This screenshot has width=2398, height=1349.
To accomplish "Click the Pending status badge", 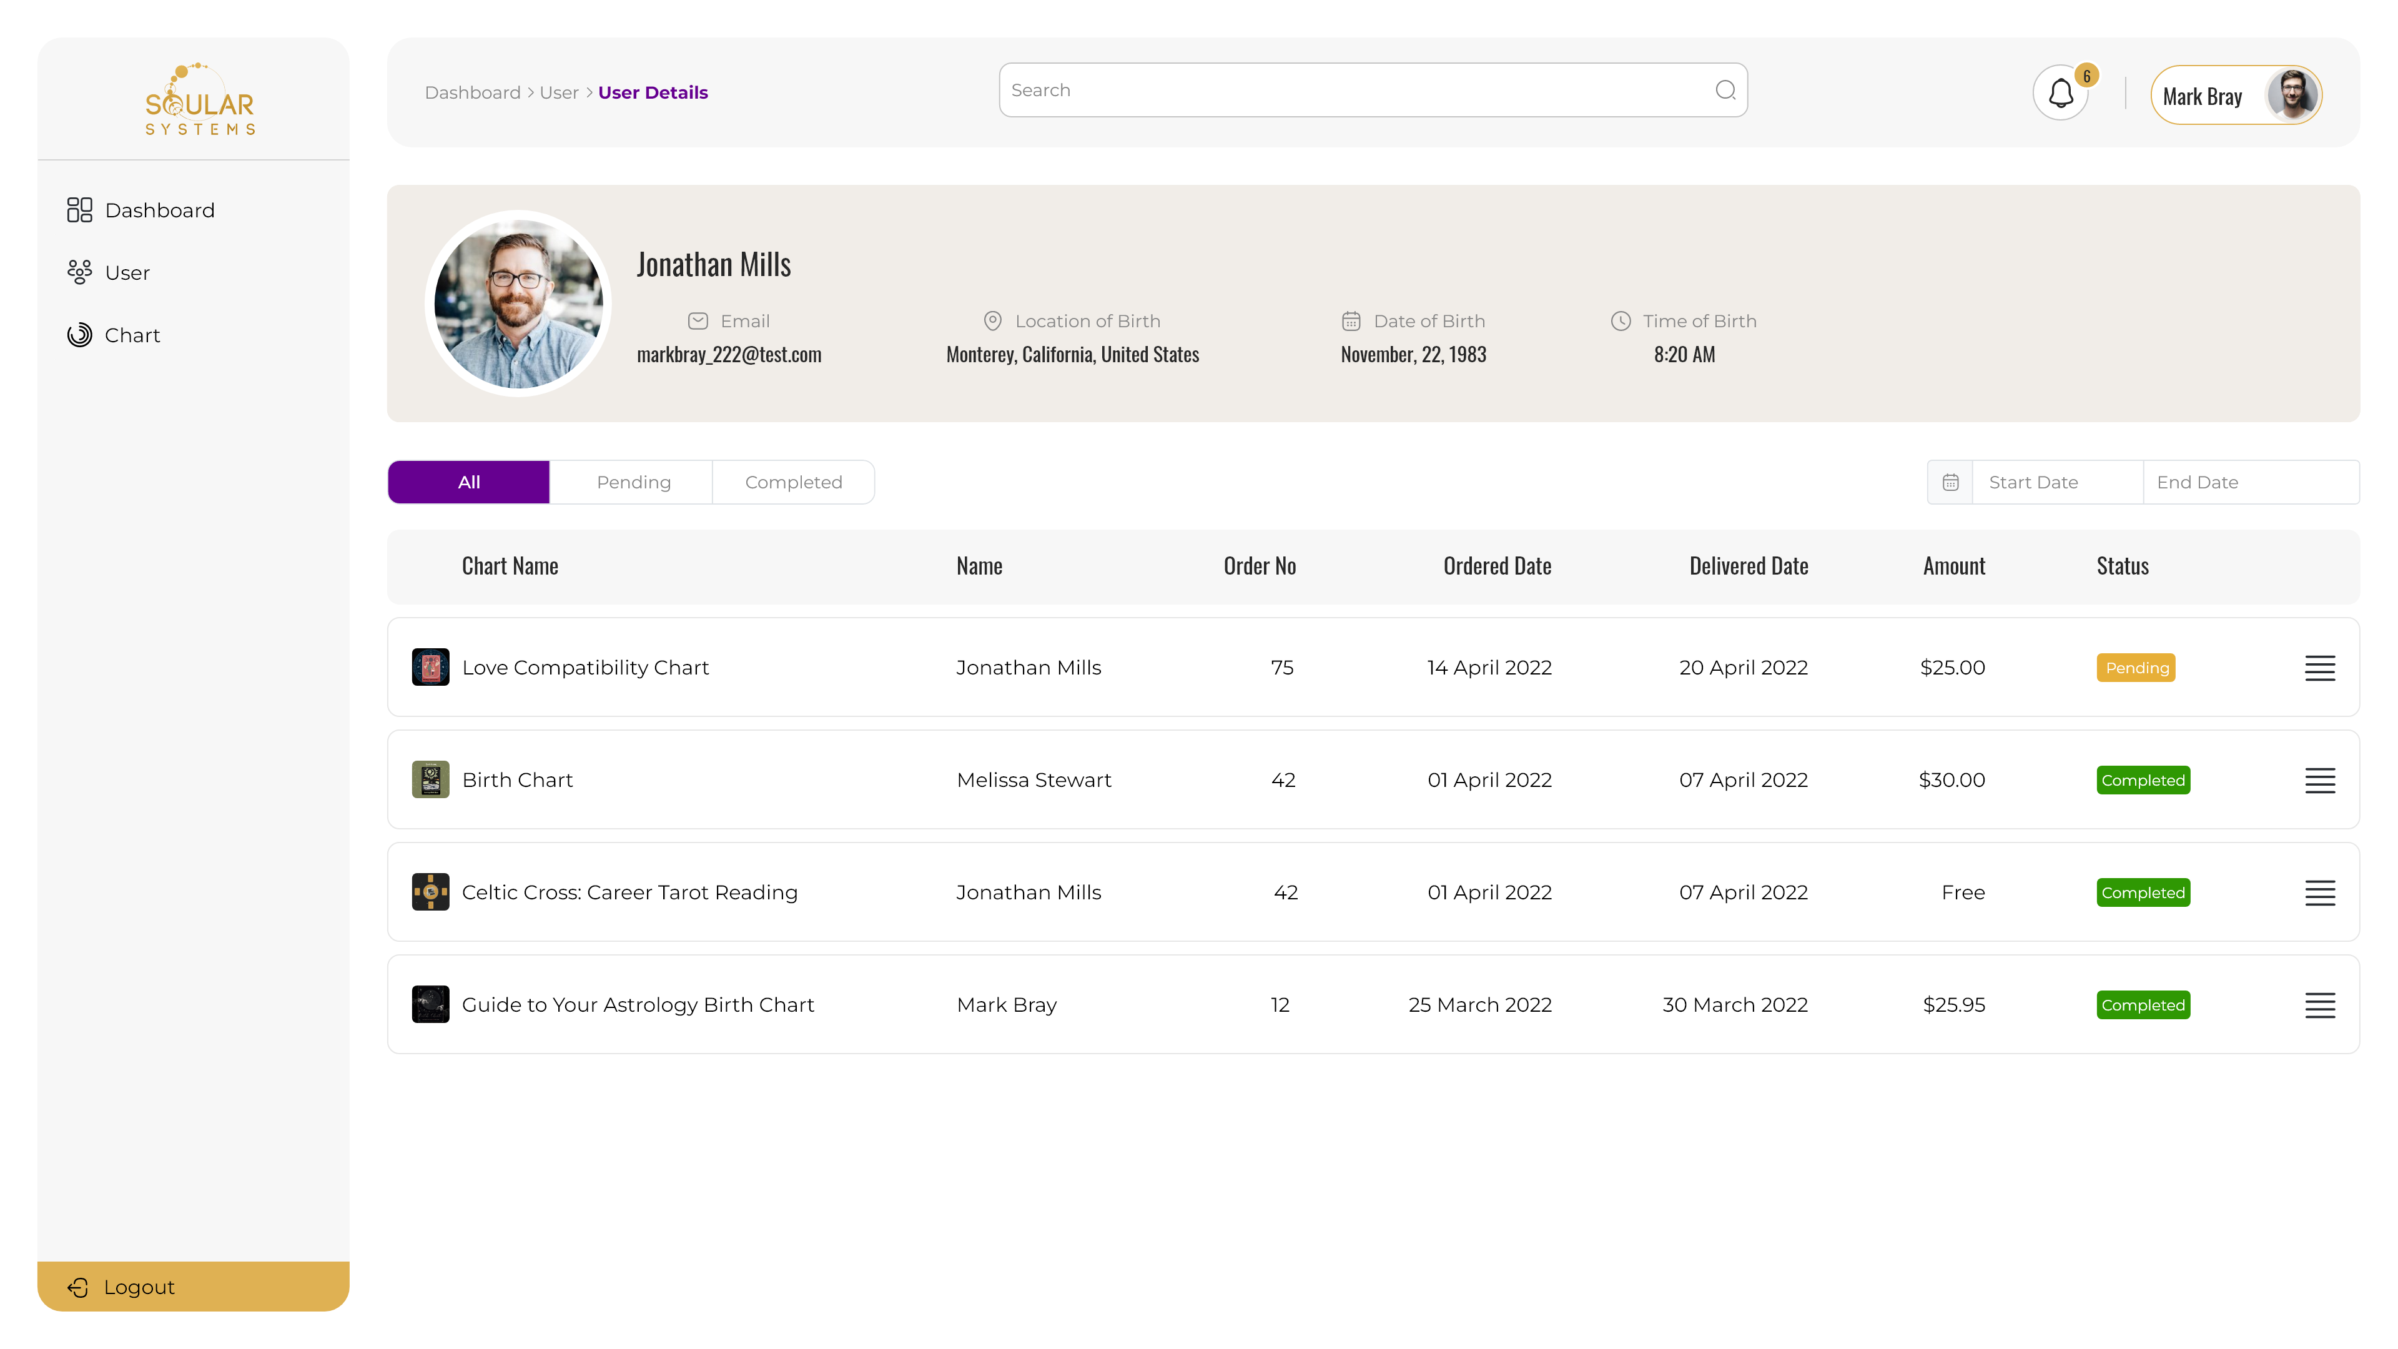I will (2136, 668).
